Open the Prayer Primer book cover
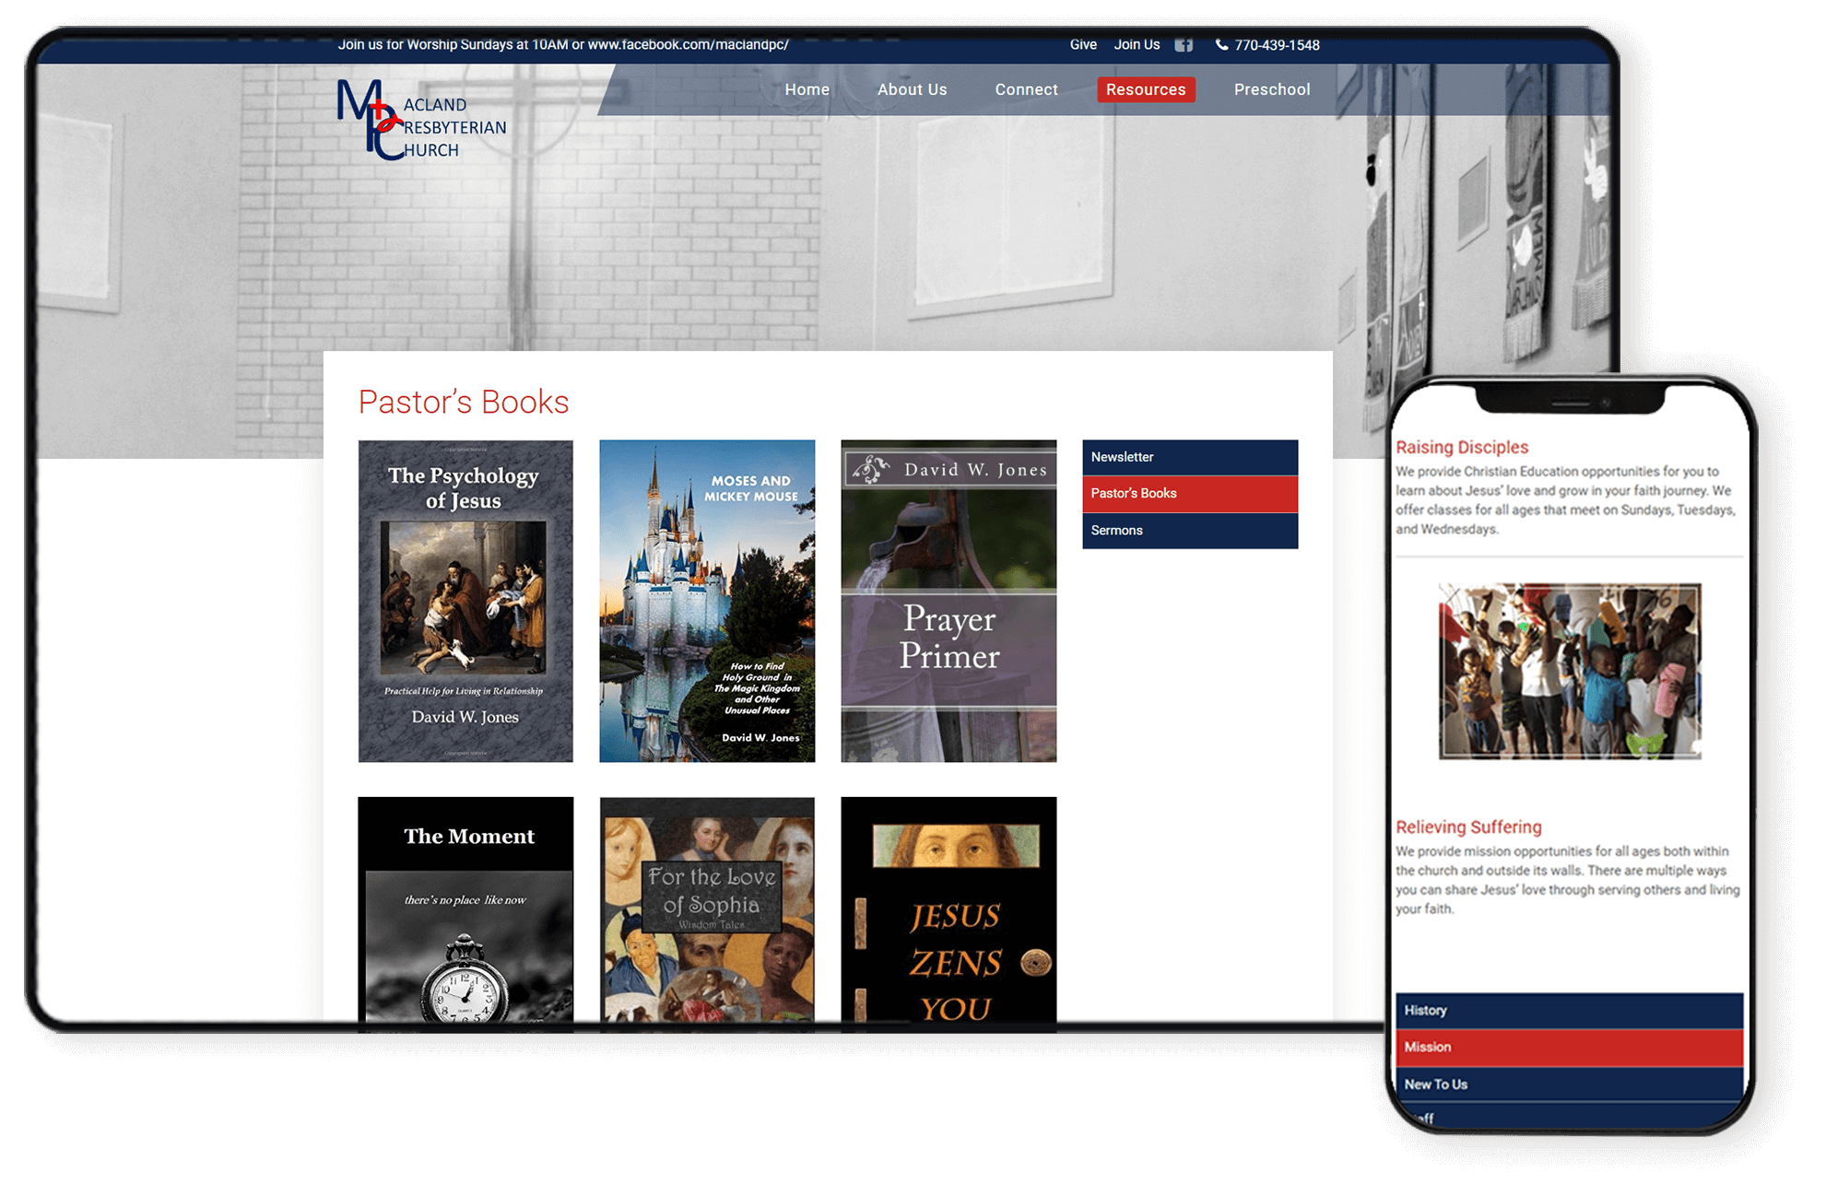Viewport: 1826px width, 1183px height. [948, 601]
